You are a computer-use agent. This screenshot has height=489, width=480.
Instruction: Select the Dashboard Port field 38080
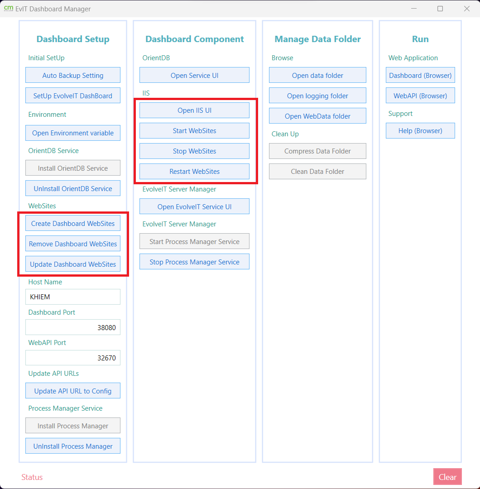coord(72,327)
